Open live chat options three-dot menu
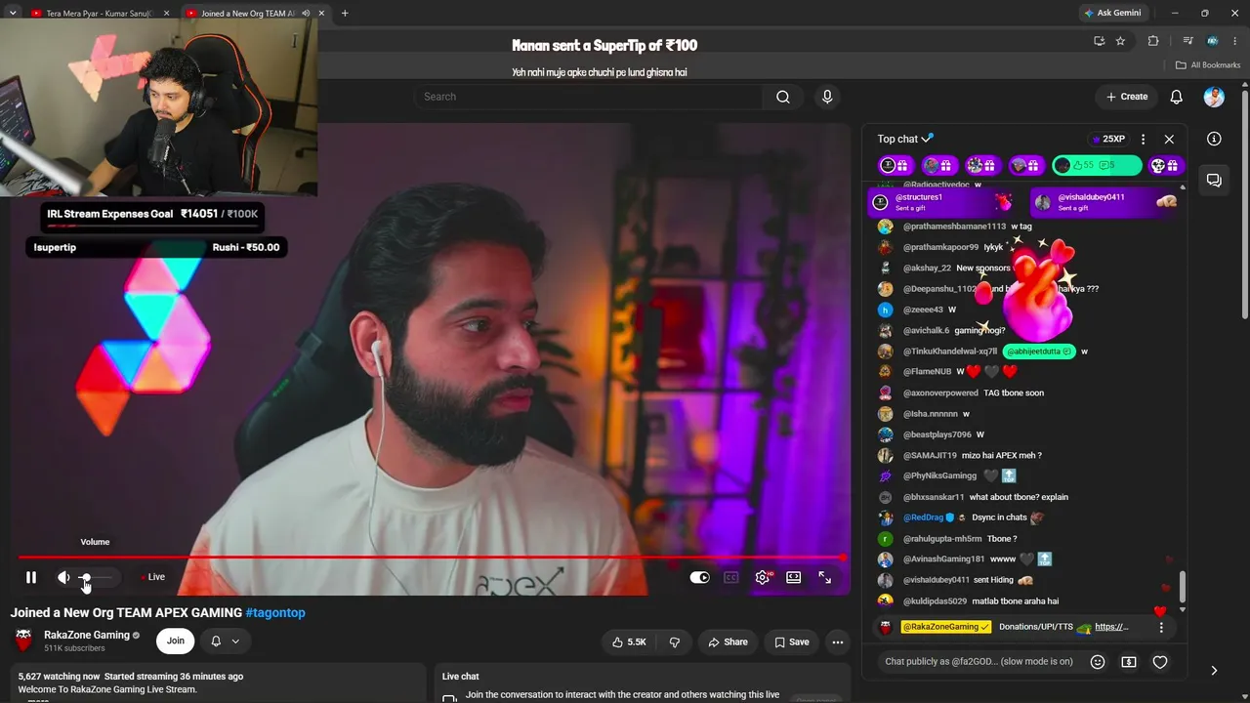The image size is (1250, 703). click(1143, 139)
